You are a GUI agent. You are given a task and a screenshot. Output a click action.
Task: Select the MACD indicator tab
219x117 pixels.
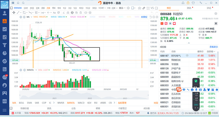click(81, 103)
